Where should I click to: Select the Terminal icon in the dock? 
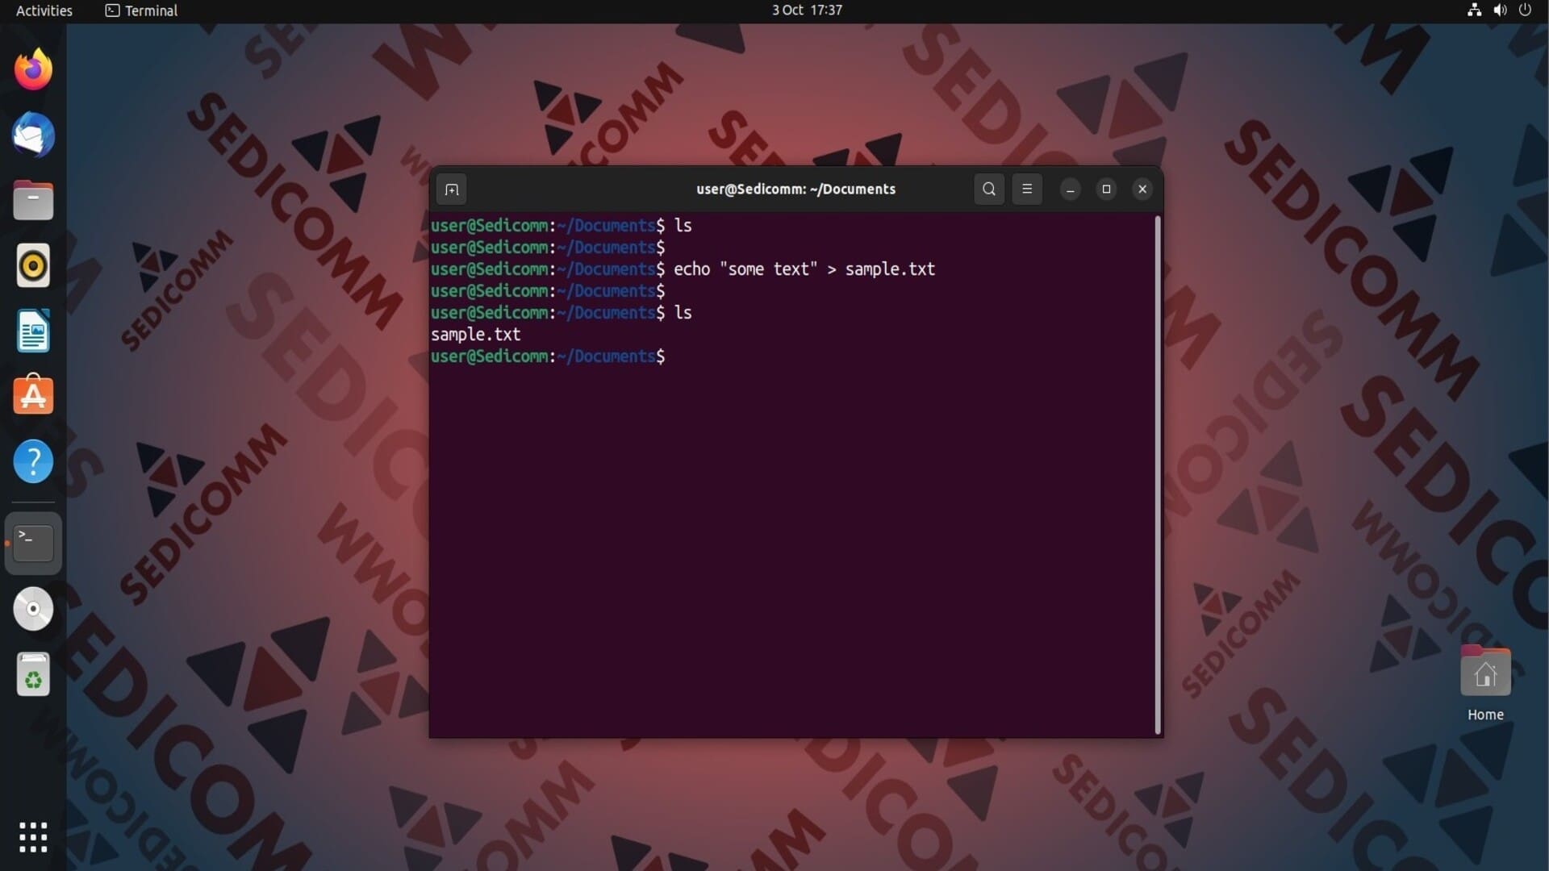tap(33, 543)
